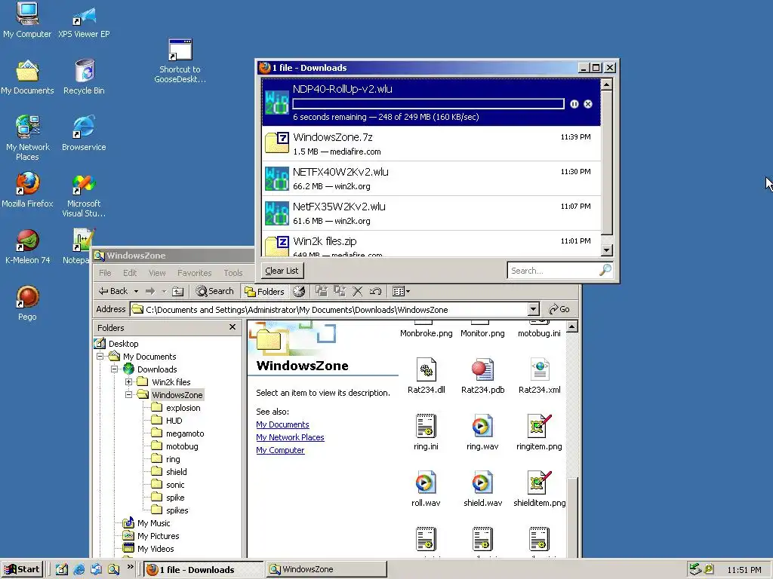This screenshot has width=773, height=579.
Task: Cancel the NDP40-RollUp-v2.wlu download
Action: point(588,104)
